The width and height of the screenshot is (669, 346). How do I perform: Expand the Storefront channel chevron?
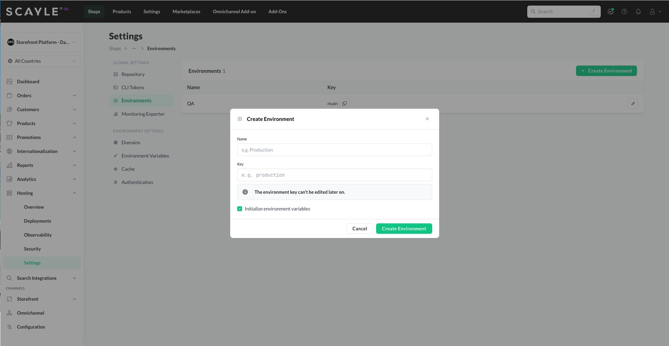pyautogui.click(x=75, y=299)
